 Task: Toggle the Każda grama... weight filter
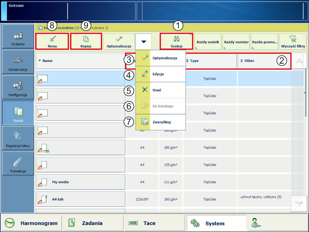click(264, 42)
